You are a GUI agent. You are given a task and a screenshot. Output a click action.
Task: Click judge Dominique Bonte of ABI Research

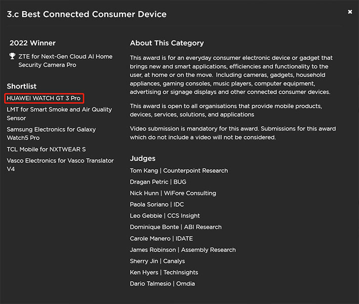click(176, 227)
